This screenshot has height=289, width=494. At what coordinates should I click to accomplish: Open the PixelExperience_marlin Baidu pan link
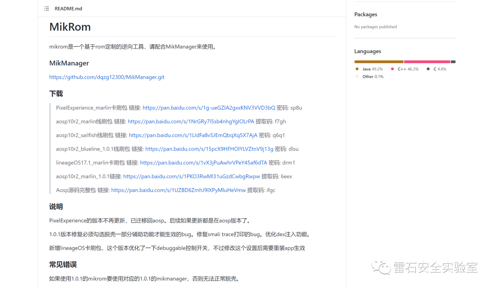(x=209, y=108)
